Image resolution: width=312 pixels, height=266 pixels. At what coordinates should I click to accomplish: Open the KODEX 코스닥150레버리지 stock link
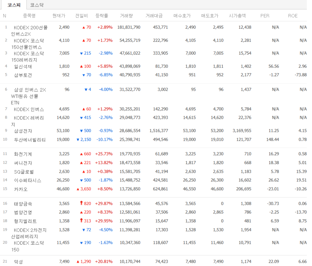pyautogui.click(x=28, y=57)
